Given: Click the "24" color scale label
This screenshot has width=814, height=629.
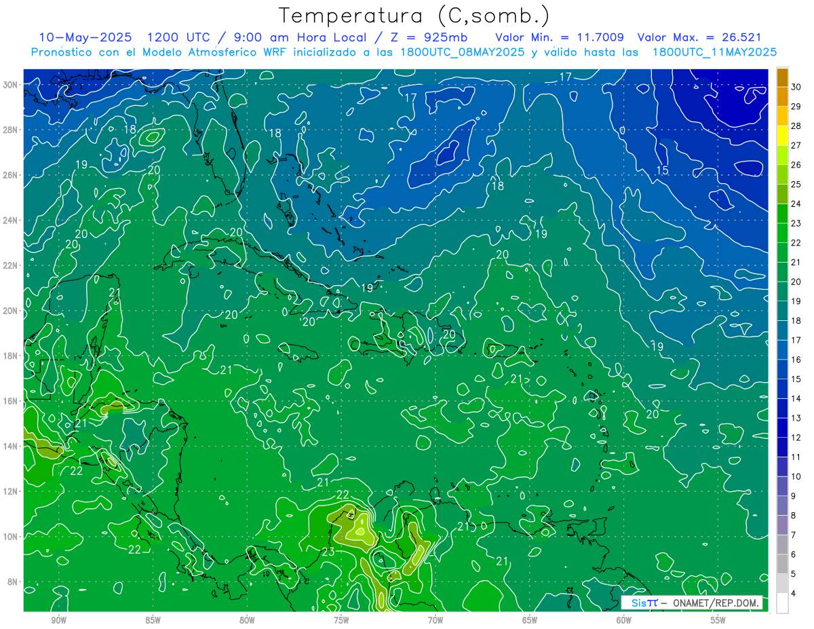Looking at the screenshot, I should [x=796, y=204].
